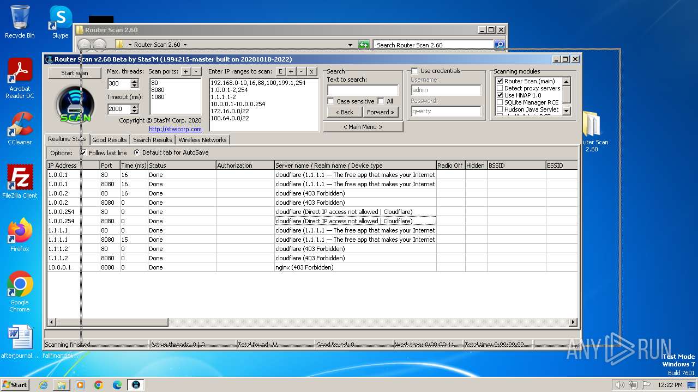Click the Edge taskbar icon

[x=117, y=384]
